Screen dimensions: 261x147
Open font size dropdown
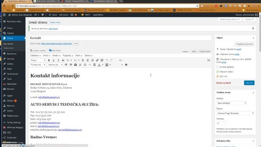(55, 65)
